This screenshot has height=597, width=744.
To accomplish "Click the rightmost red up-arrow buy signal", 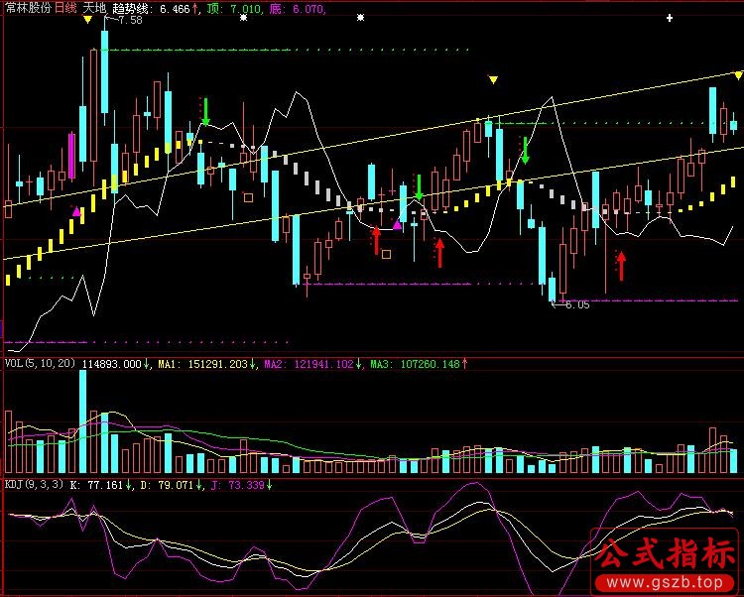I will point(621,265).
